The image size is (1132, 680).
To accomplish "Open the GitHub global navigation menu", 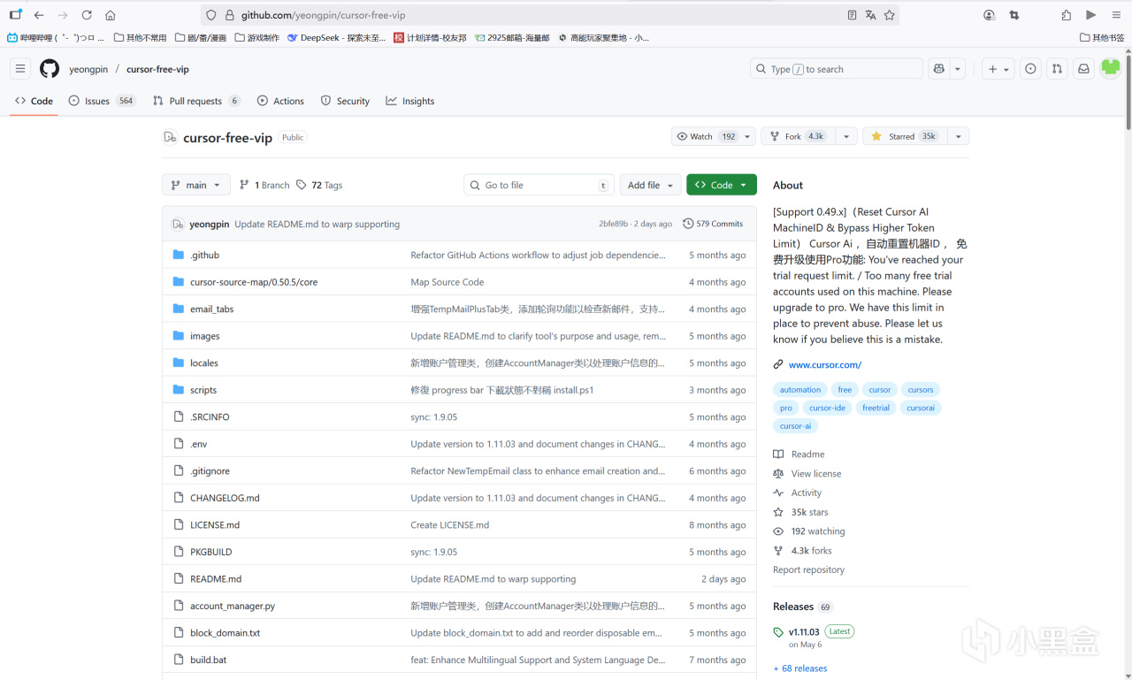I will 20,69.
